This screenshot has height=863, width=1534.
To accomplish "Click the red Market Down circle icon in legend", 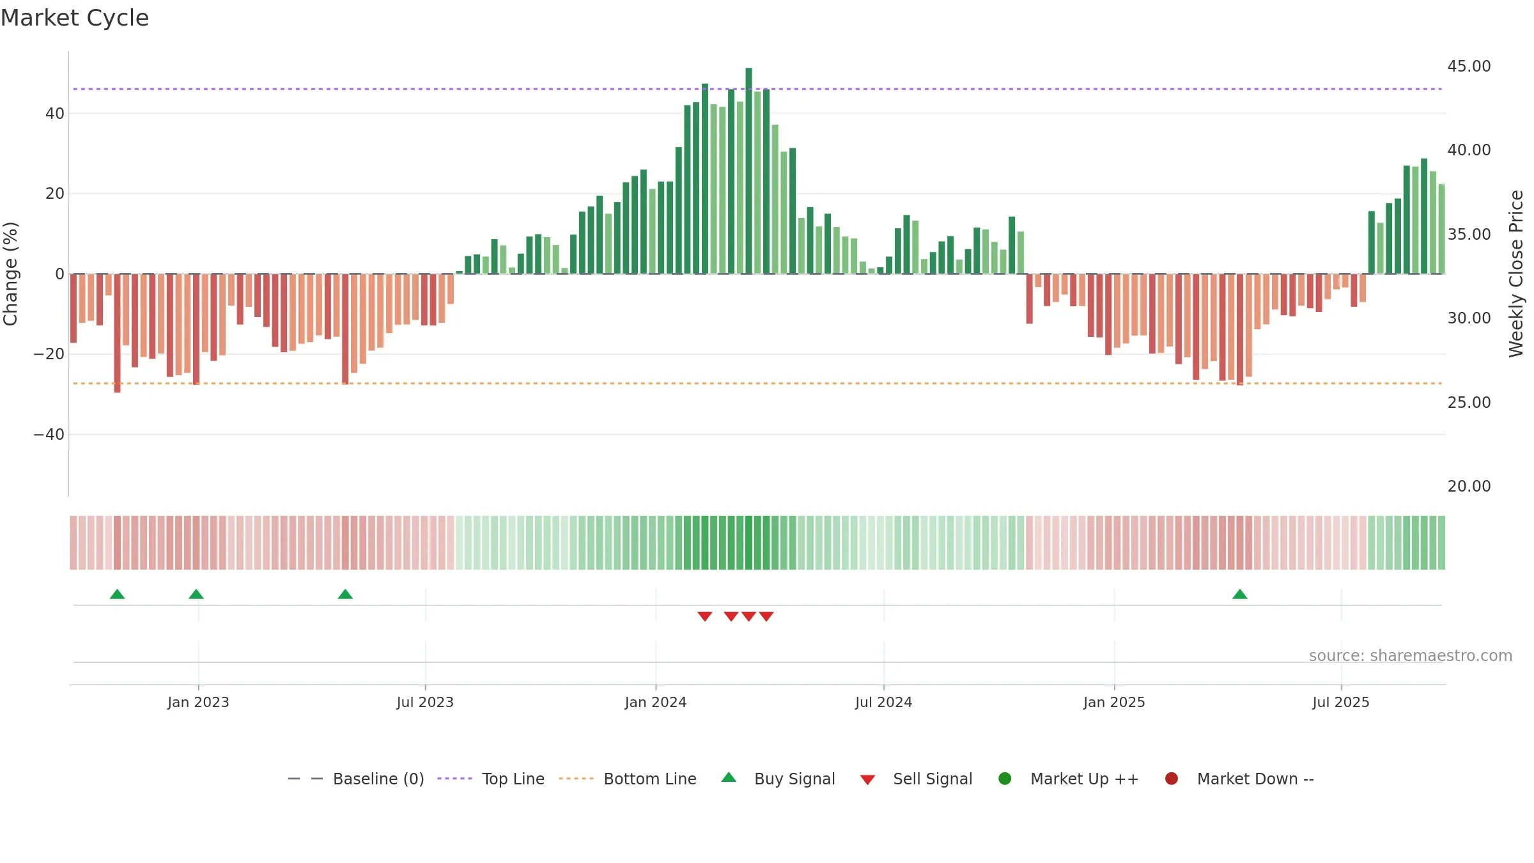I will pos(1172,779).
